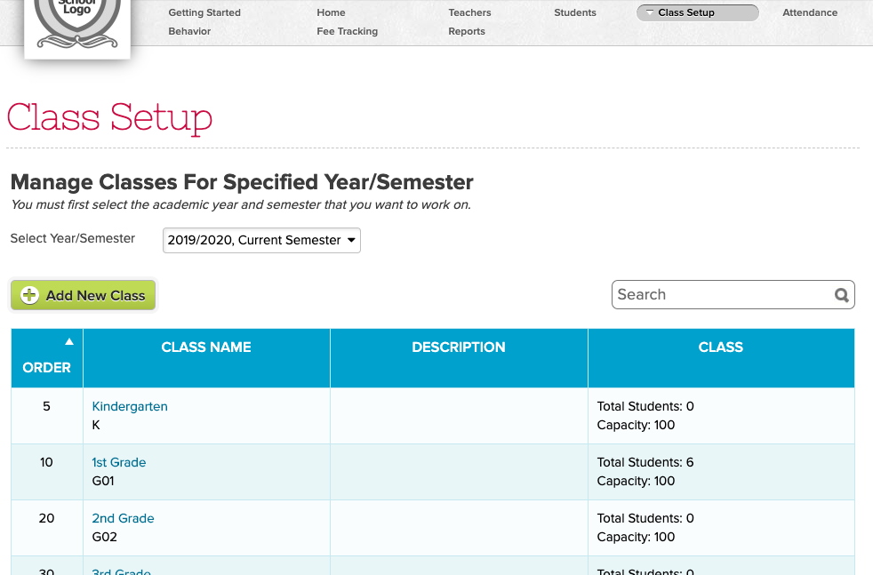Viewport: 873px width, 575px height.
Task: Go to Fee Tracking
Action: [347, 31]
